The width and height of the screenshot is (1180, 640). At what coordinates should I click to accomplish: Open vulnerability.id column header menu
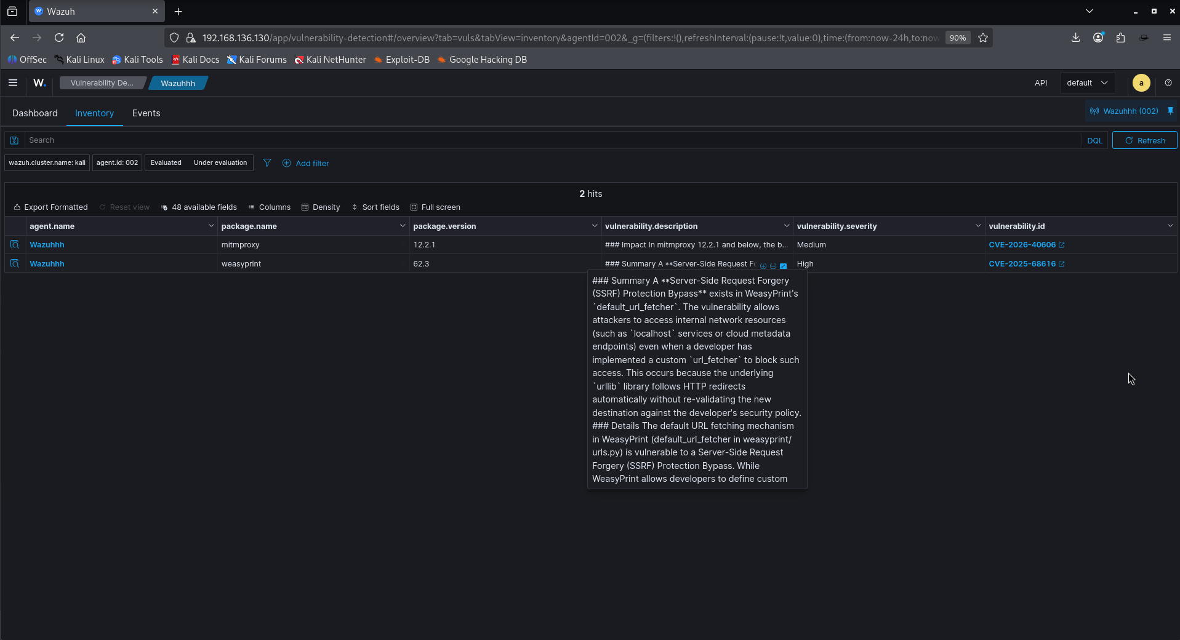[x=1170, y=226]
